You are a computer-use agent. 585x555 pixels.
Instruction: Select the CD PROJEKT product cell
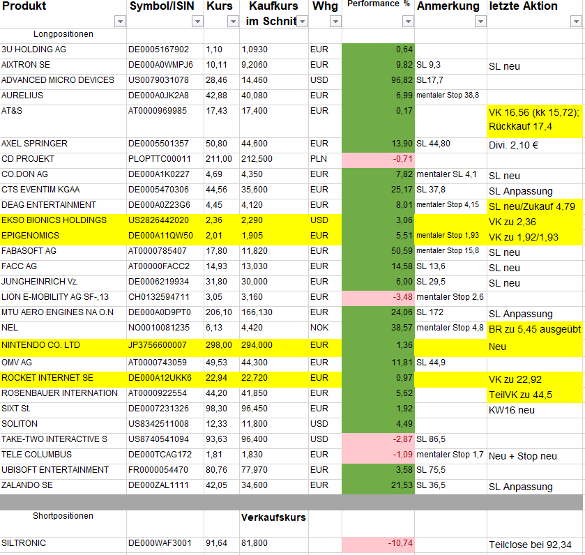point(63,160)
